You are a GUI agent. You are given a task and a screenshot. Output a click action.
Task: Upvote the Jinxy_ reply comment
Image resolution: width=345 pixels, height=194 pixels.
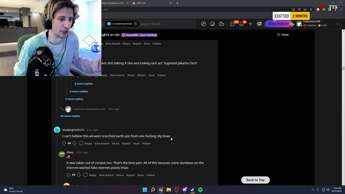(68, 175)
